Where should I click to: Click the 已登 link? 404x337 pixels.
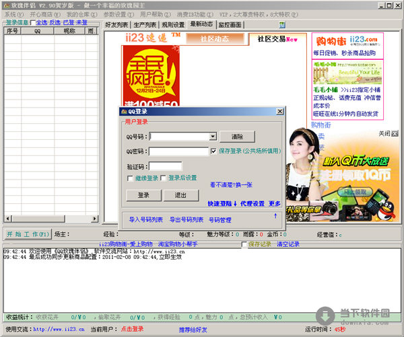point(69,23)
